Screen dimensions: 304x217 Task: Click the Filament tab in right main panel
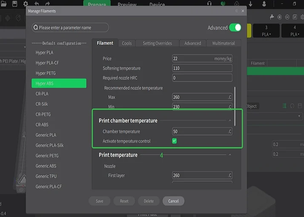pyautogui.click(x=258, y=63)
